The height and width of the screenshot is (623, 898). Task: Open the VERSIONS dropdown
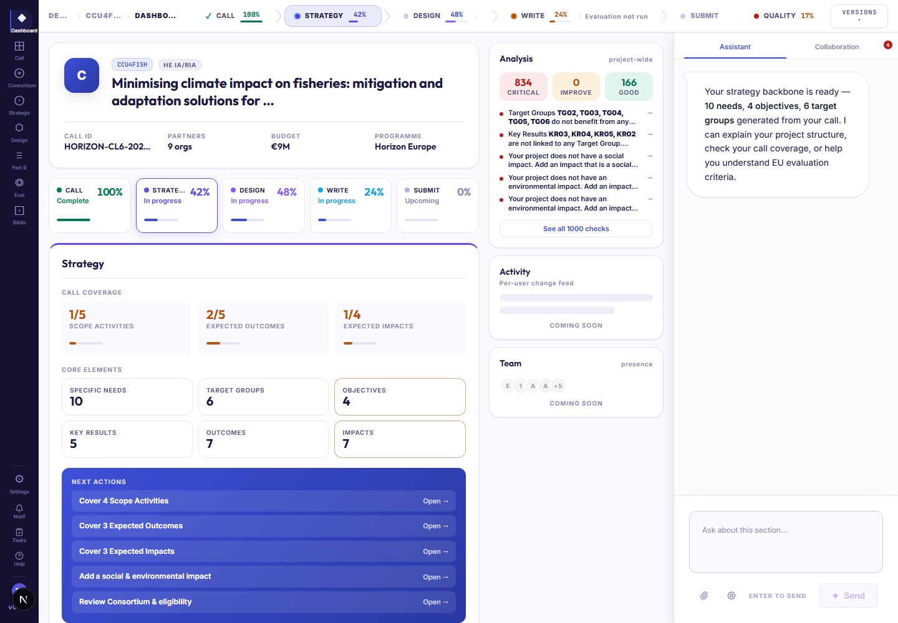tap(859, 16)
